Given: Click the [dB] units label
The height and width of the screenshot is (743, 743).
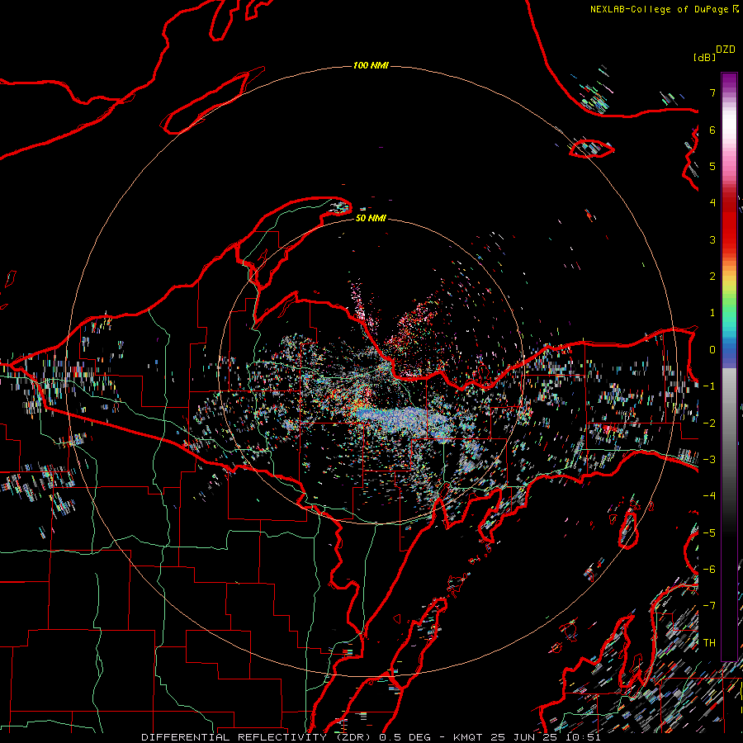Looking at the screenshot, I should 704,57.
